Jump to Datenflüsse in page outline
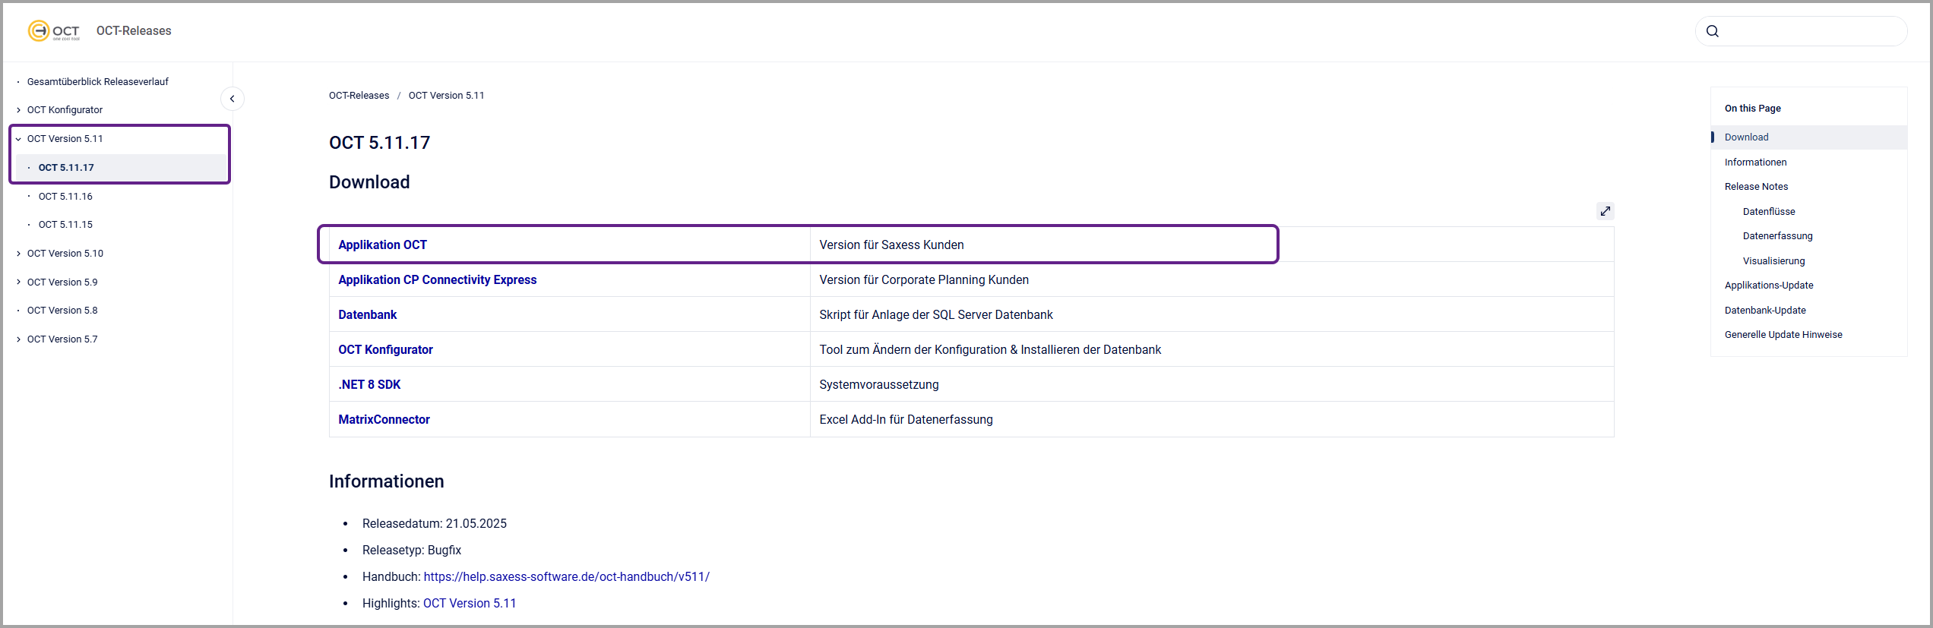This screenshot has width=1933, height=628. click(1769, 212)
